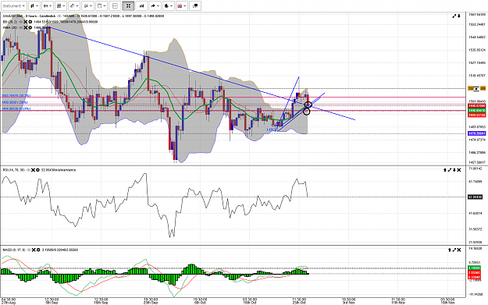Click the green price label on price axis
The height and width of the screenshot is (305, 488).
476,110
